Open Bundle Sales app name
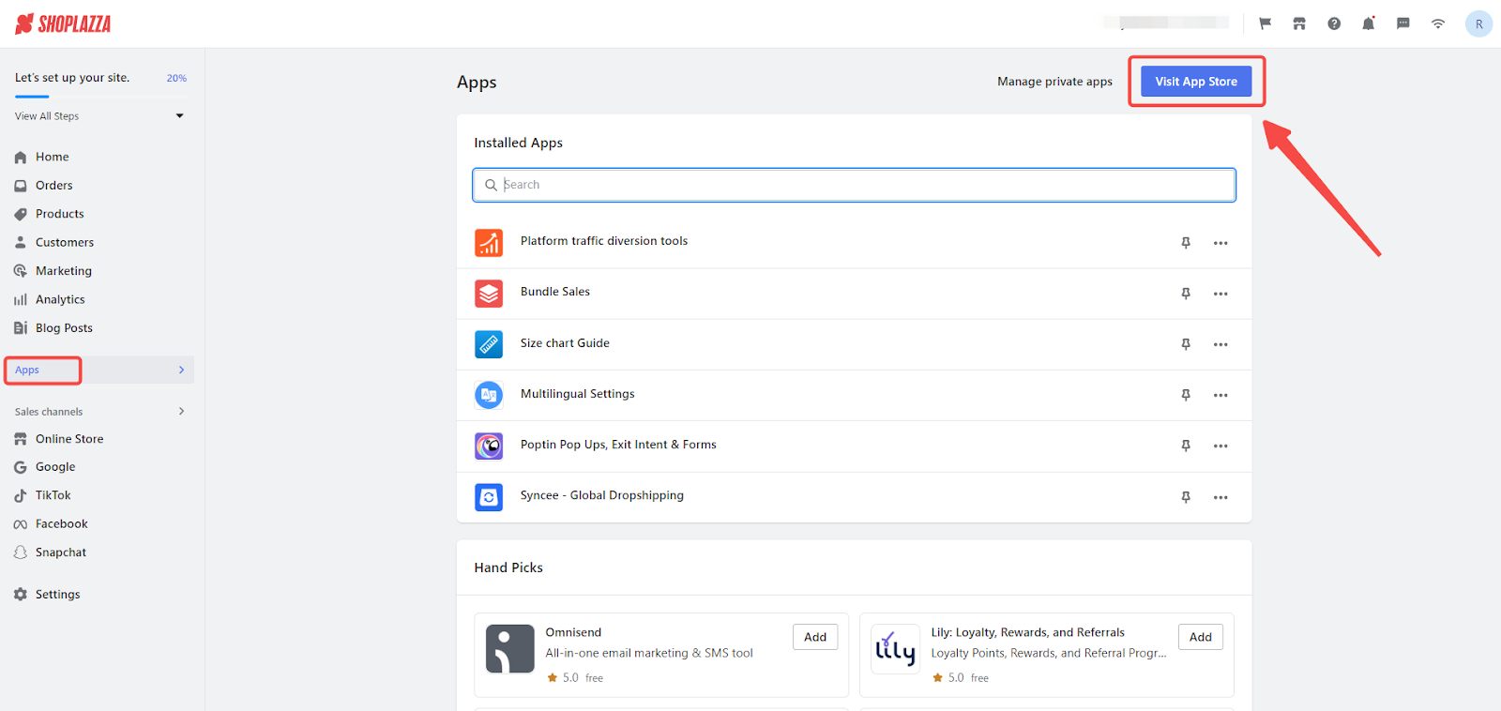 pos(555,292)
